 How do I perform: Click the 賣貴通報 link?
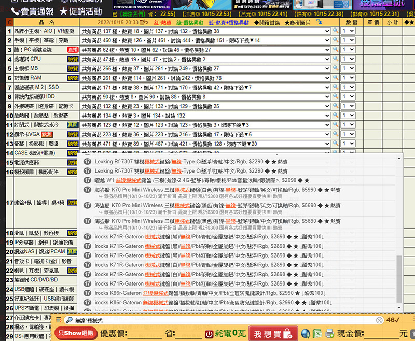pyautogui.click(x=32, y=11)
